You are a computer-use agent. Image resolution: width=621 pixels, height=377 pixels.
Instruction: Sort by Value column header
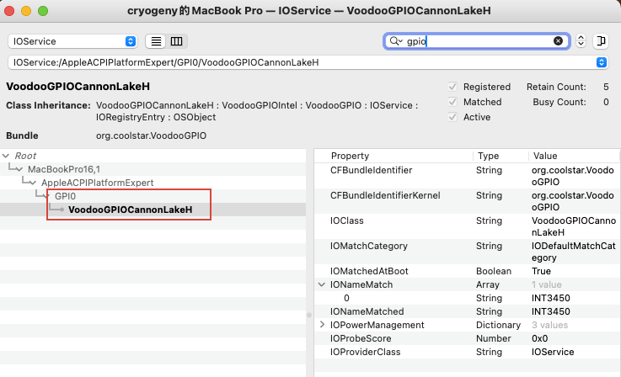pyautogui.click(x=574, y=156)
